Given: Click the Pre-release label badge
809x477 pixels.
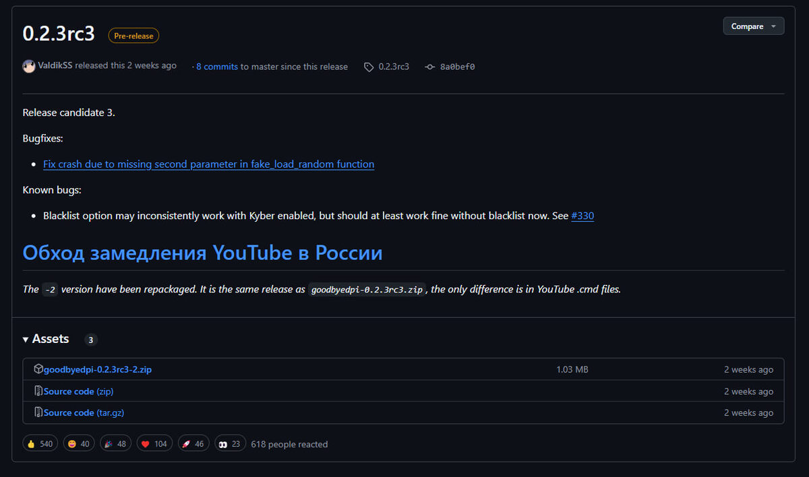Looking at the screenshot, I should click(133, 36).
